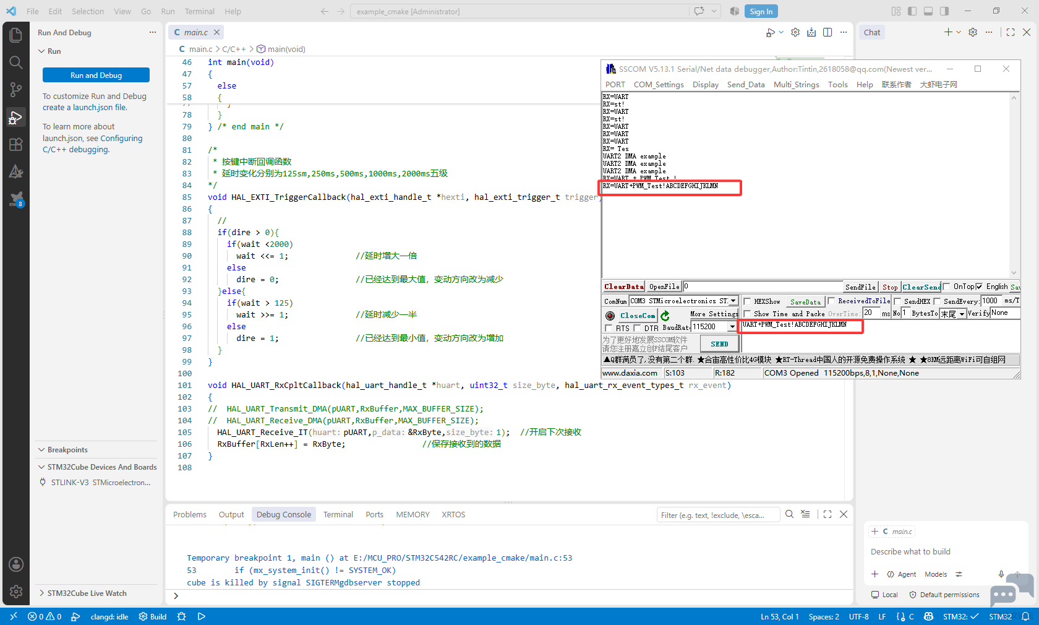1039x625 pixels.
Task: Toggle the RTS checkbox
Action: [609, 328]
